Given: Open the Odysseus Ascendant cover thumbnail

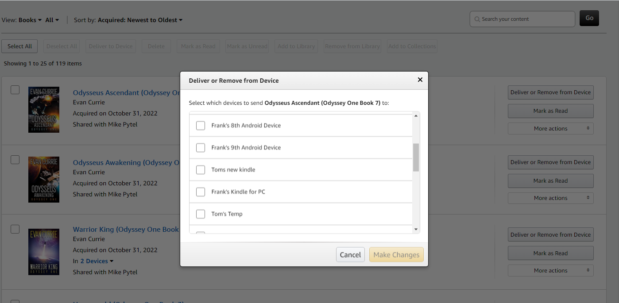Looking at the screenshot, I should click(x=44, y=110).
